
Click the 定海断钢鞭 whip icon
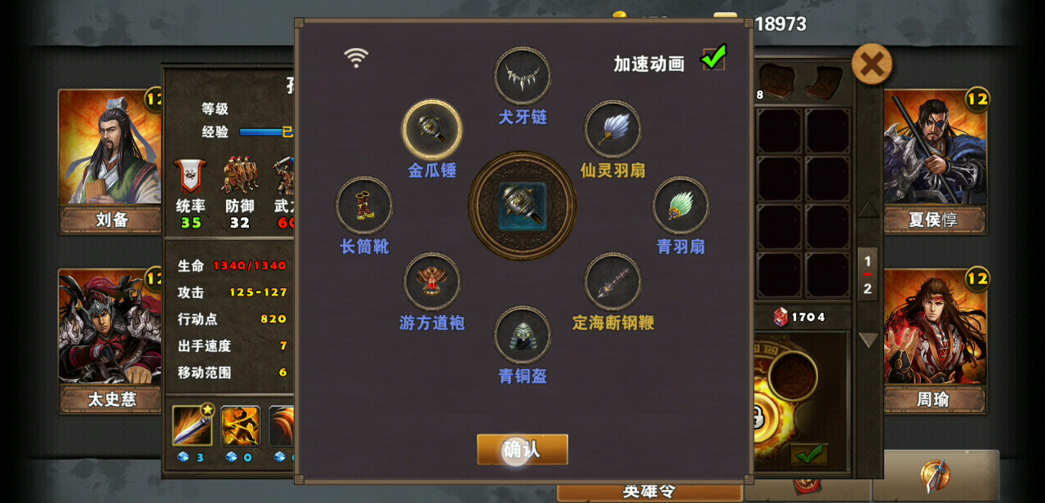(613, 281)
